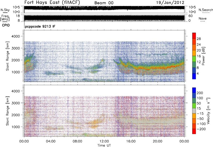Click the date '19/Jan/2012'

(170, 3)
